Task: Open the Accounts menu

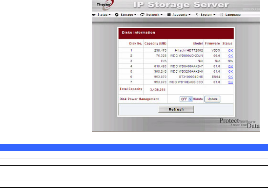Action: [181, 15]
